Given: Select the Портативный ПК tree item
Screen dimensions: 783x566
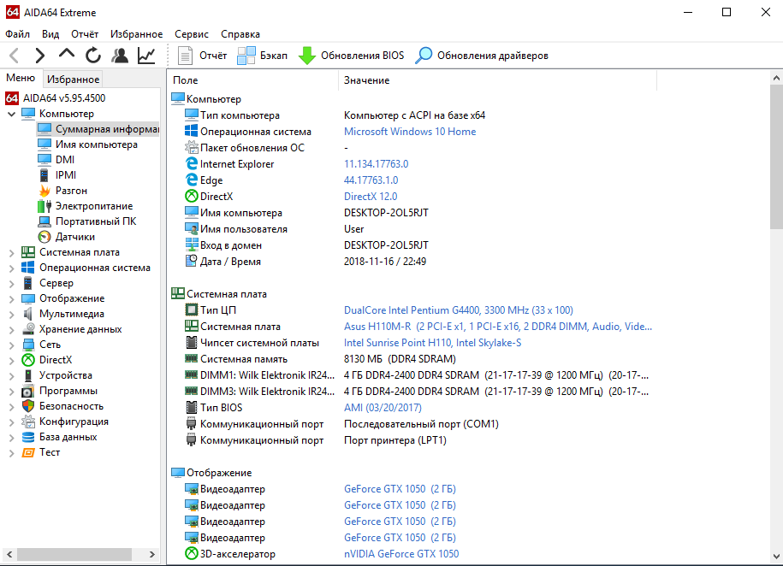Looking at the screenshot, I should pyautogui.click(x=87, y=221).
